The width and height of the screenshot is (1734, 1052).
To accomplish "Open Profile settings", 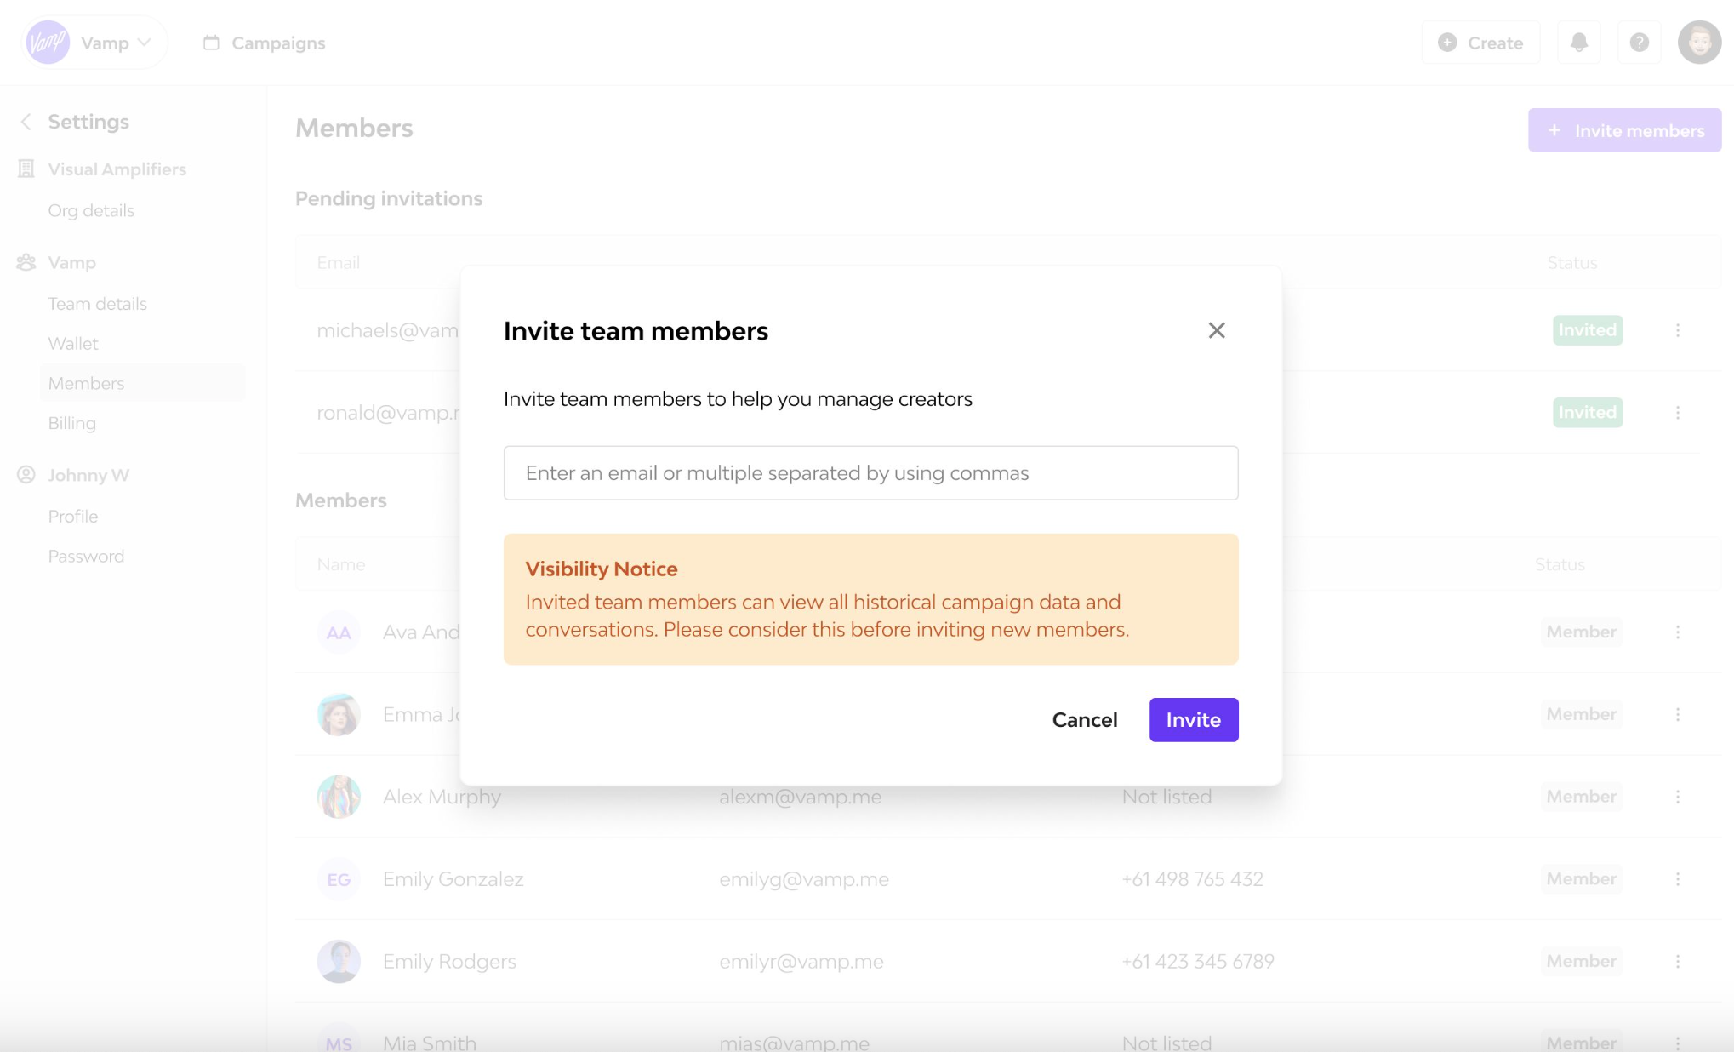I will pos(73,517).
